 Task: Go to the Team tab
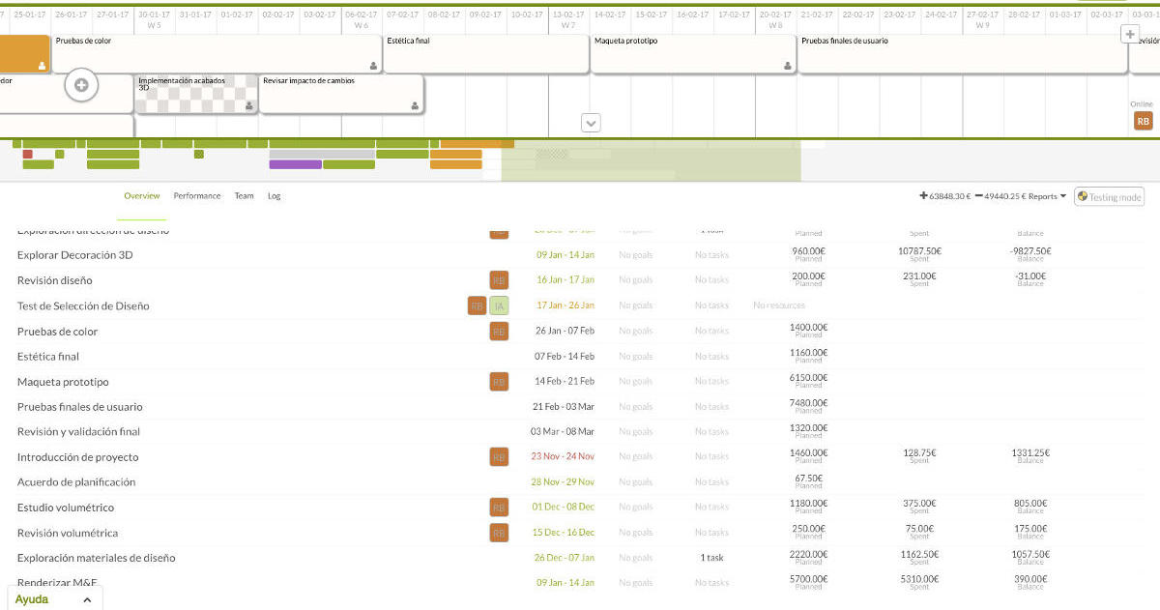(245, 196)
